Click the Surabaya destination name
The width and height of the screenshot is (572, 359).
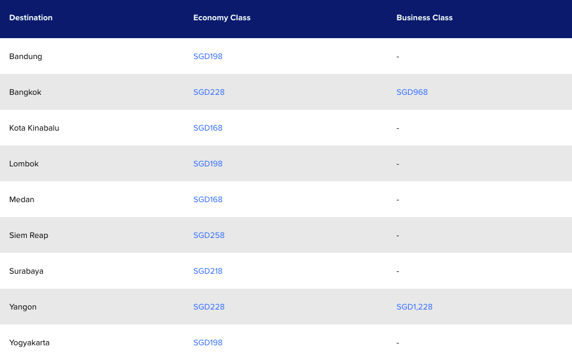click(x=26, y=271)
